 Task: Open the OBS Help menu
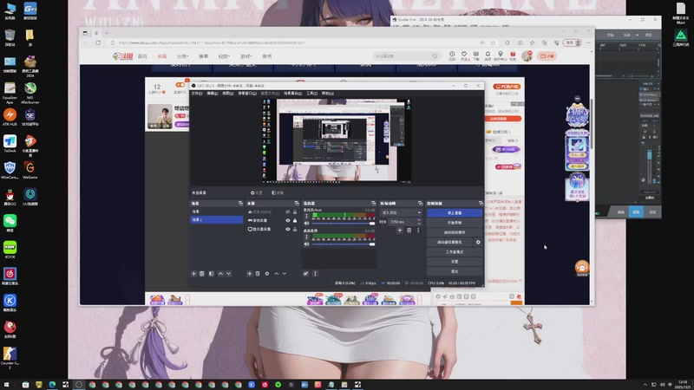(x=328, y=94)
